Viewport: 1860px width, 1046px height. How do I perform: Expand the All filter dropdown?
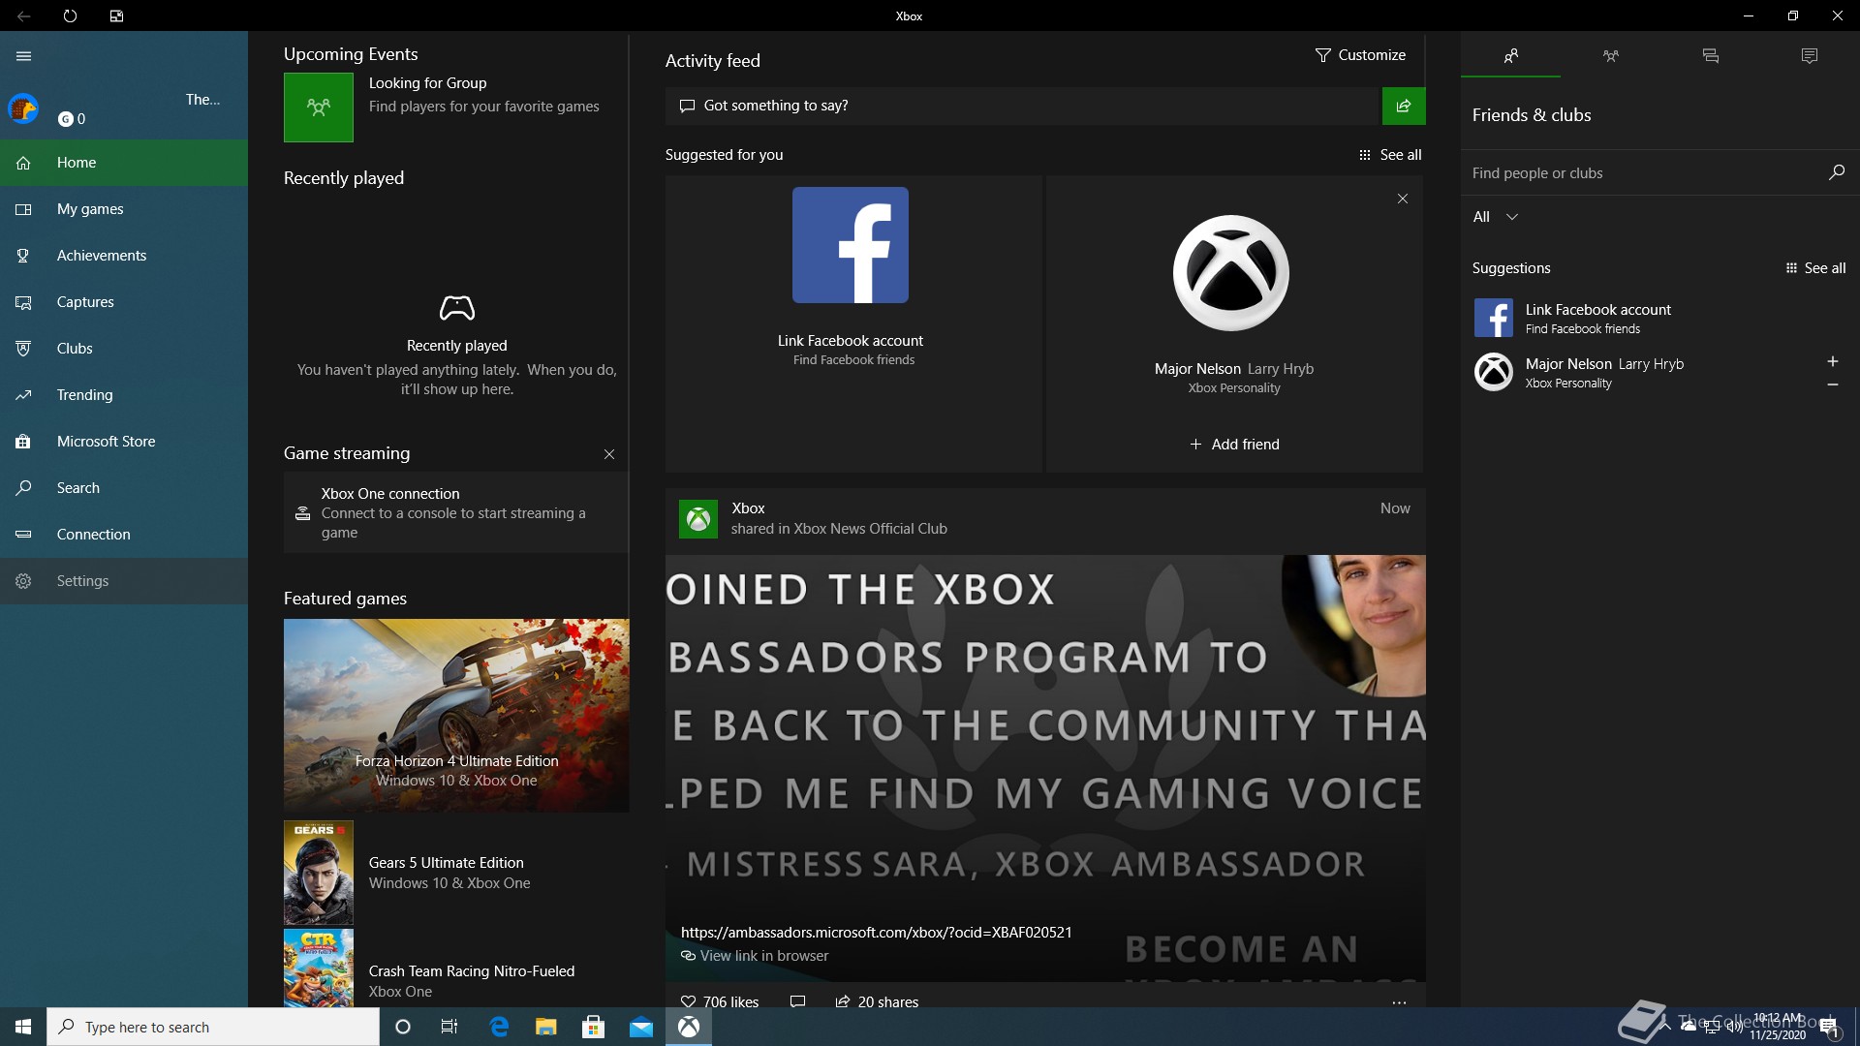pos(1496,217)
